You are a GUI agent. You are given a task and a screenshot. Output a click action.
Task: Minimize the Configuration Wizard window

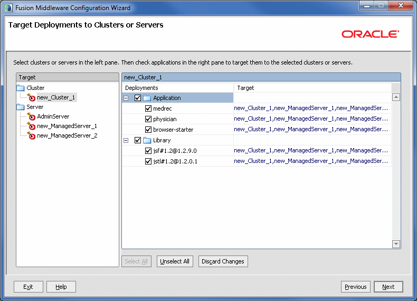click(367, 6)
